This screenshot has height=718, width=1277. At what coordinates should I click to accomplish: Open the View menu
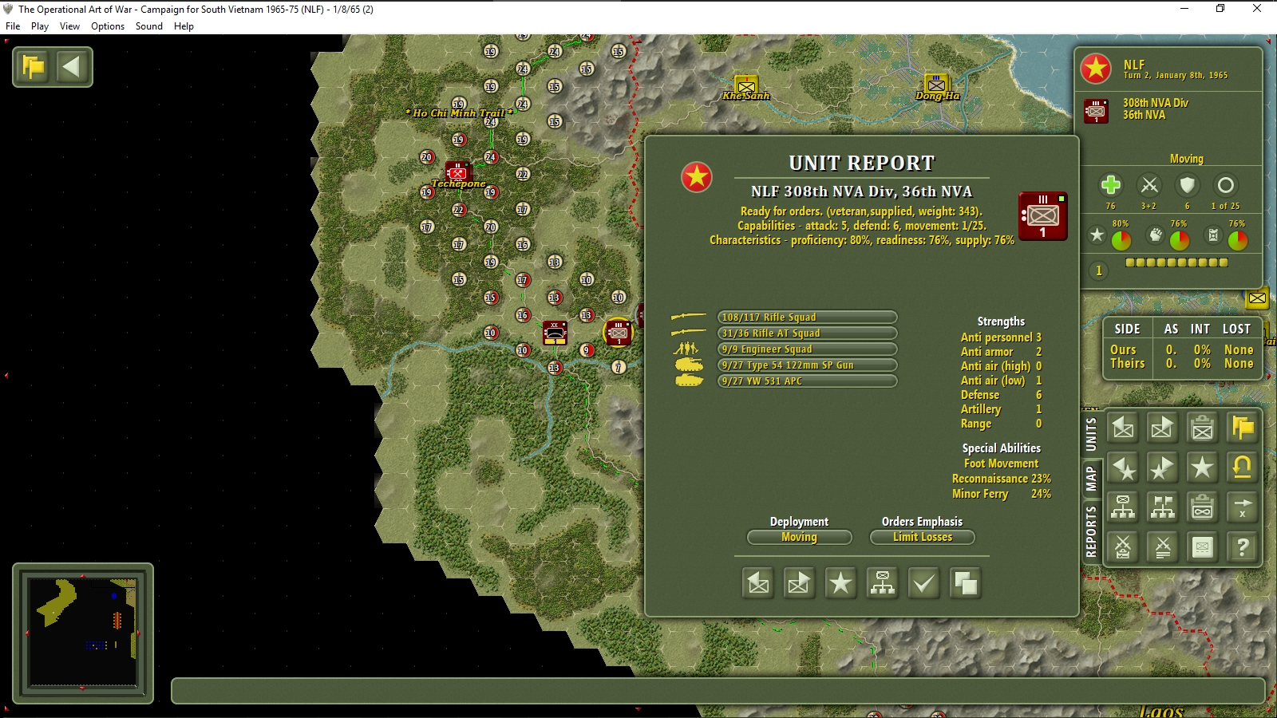tap(70, 26)
